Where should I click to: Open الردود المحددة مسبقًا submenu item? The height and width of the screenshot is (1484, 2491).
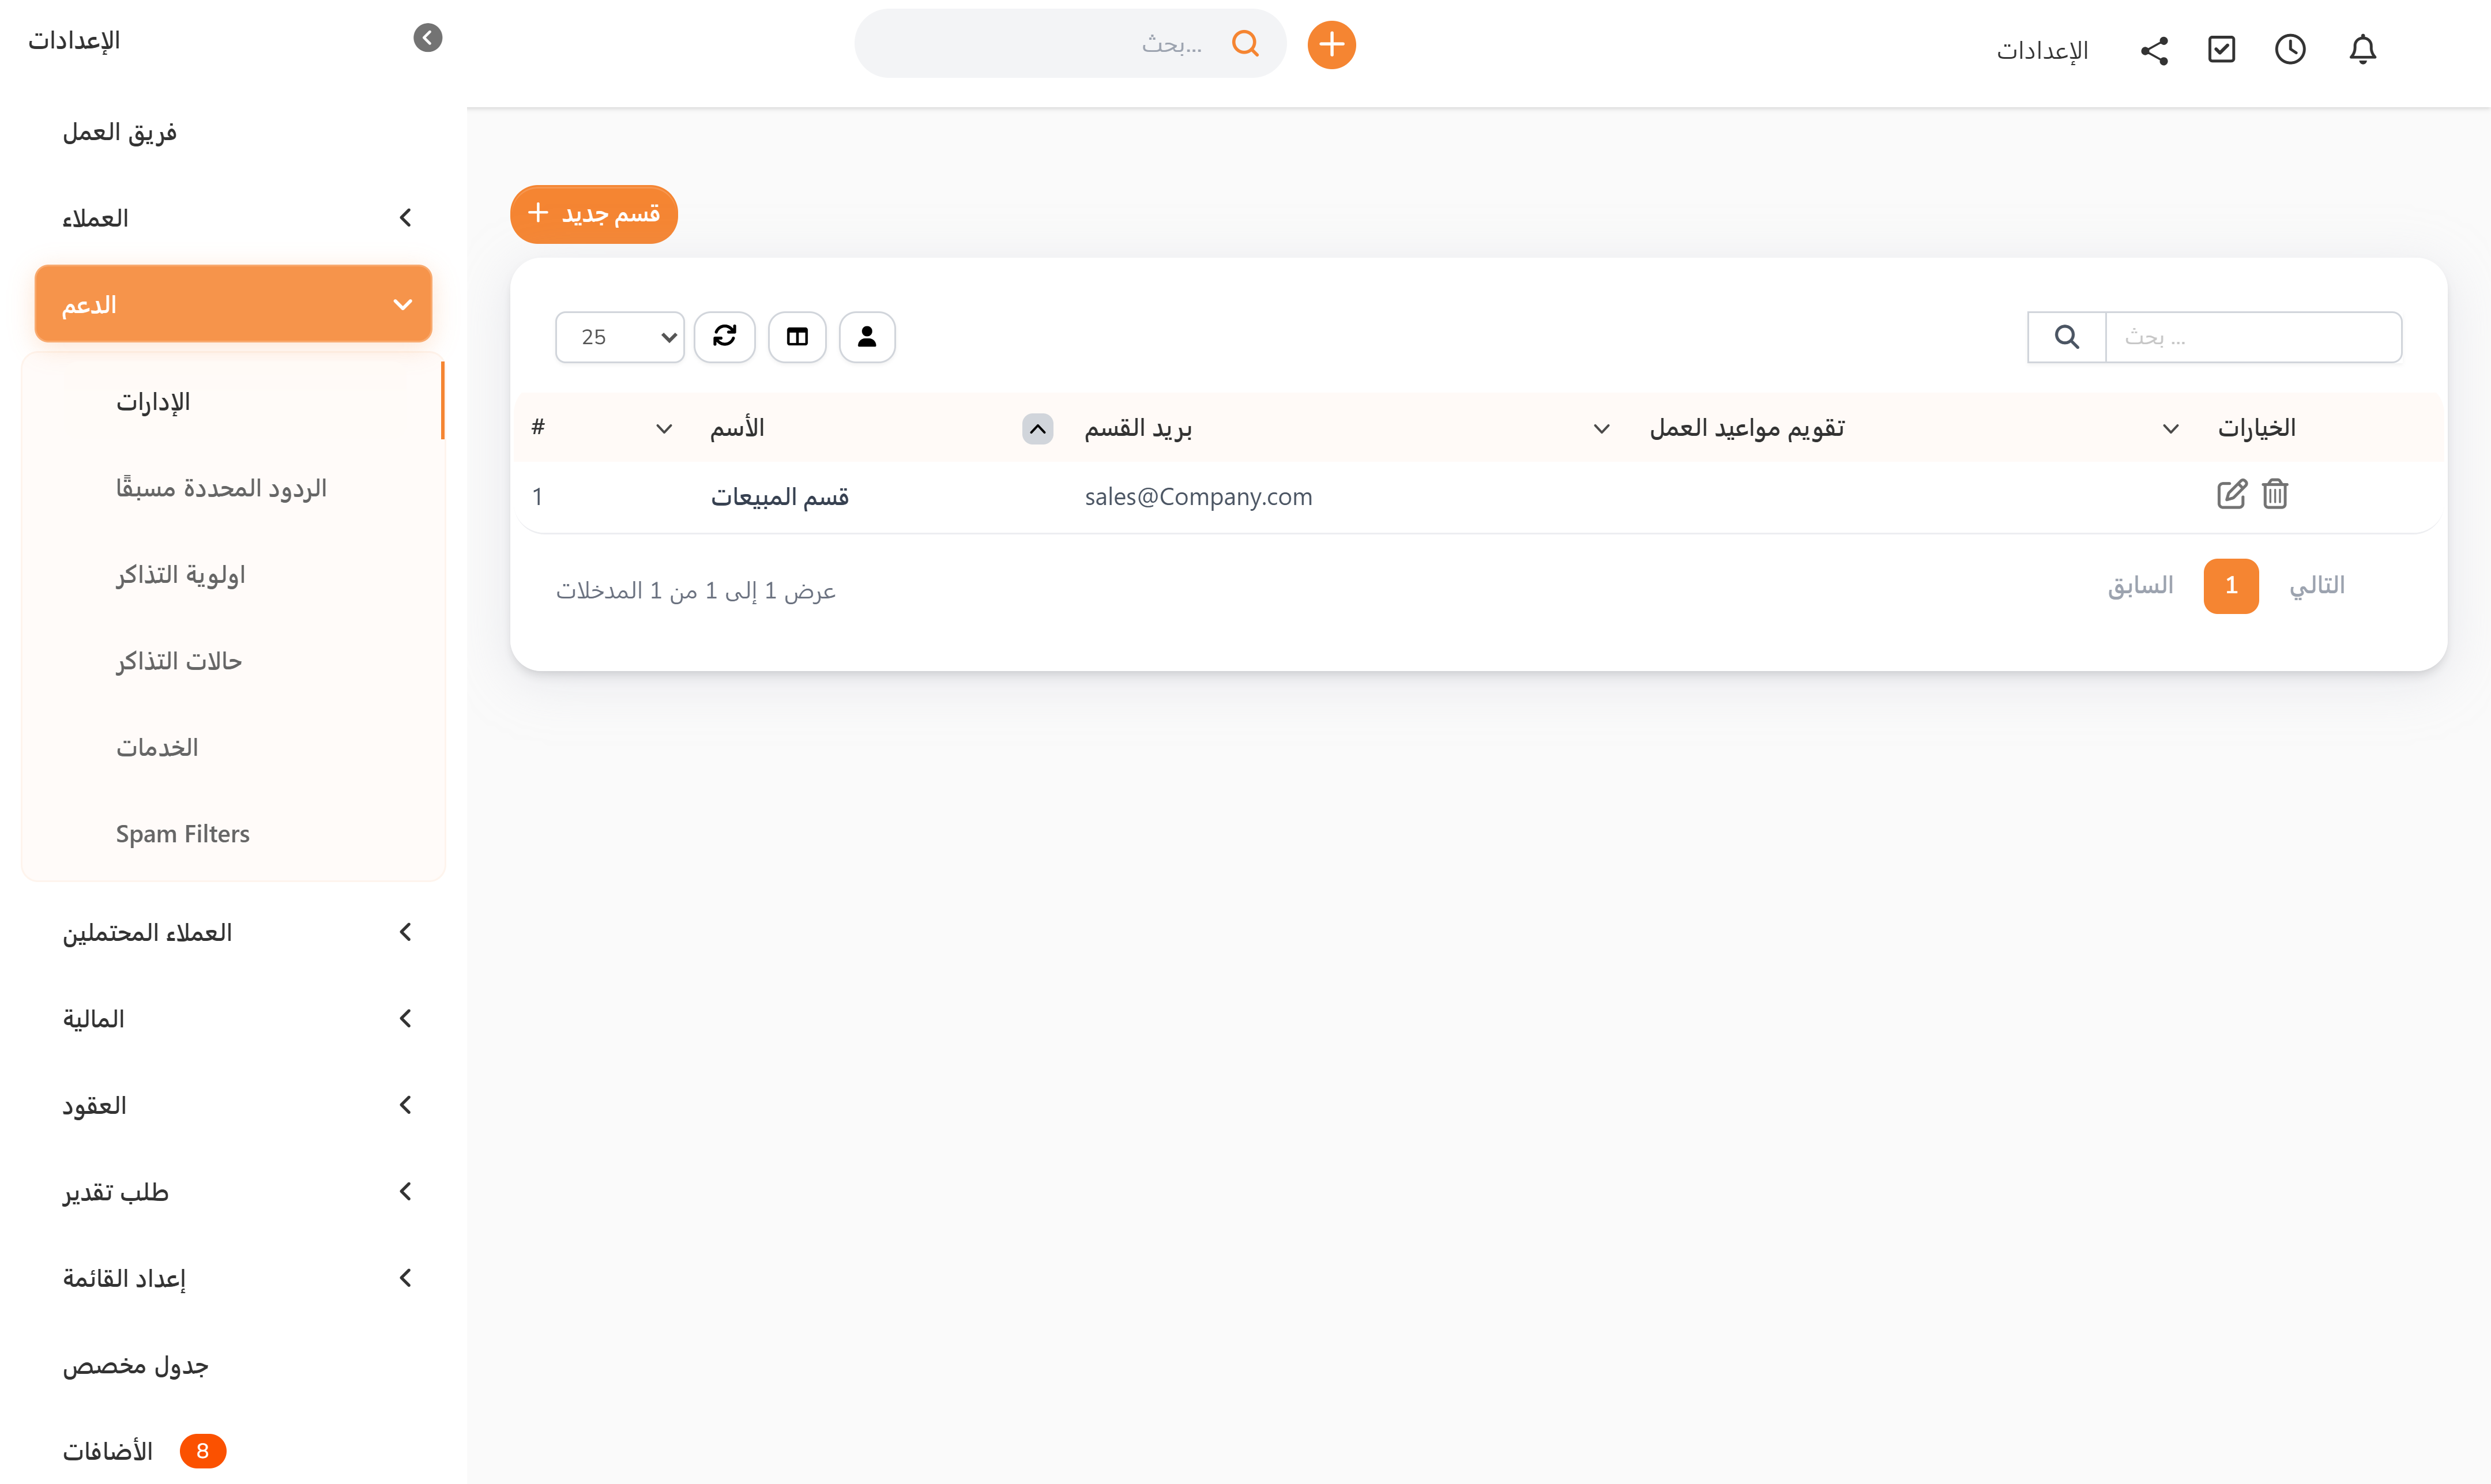click(x=221, y=488)
